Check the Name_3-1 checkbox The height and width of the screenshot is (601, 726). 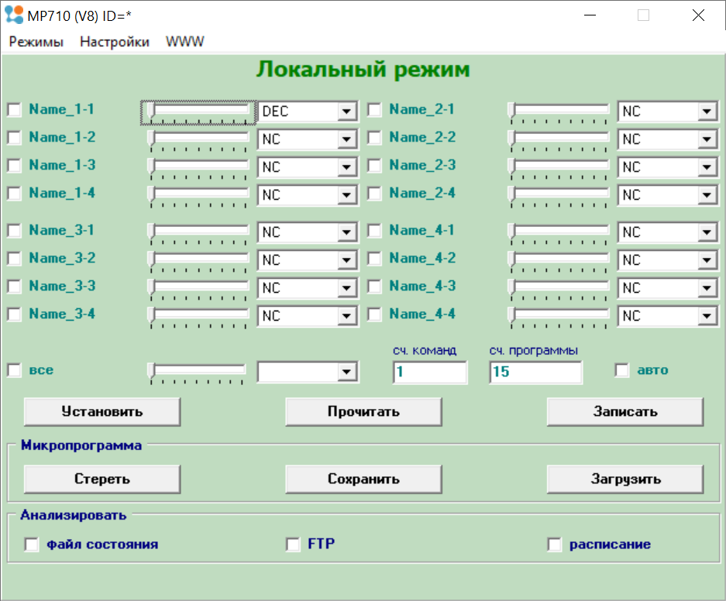pos(15,230)
